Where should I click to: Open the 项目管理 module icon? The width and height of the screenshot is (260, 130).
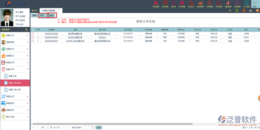(156, 4)
